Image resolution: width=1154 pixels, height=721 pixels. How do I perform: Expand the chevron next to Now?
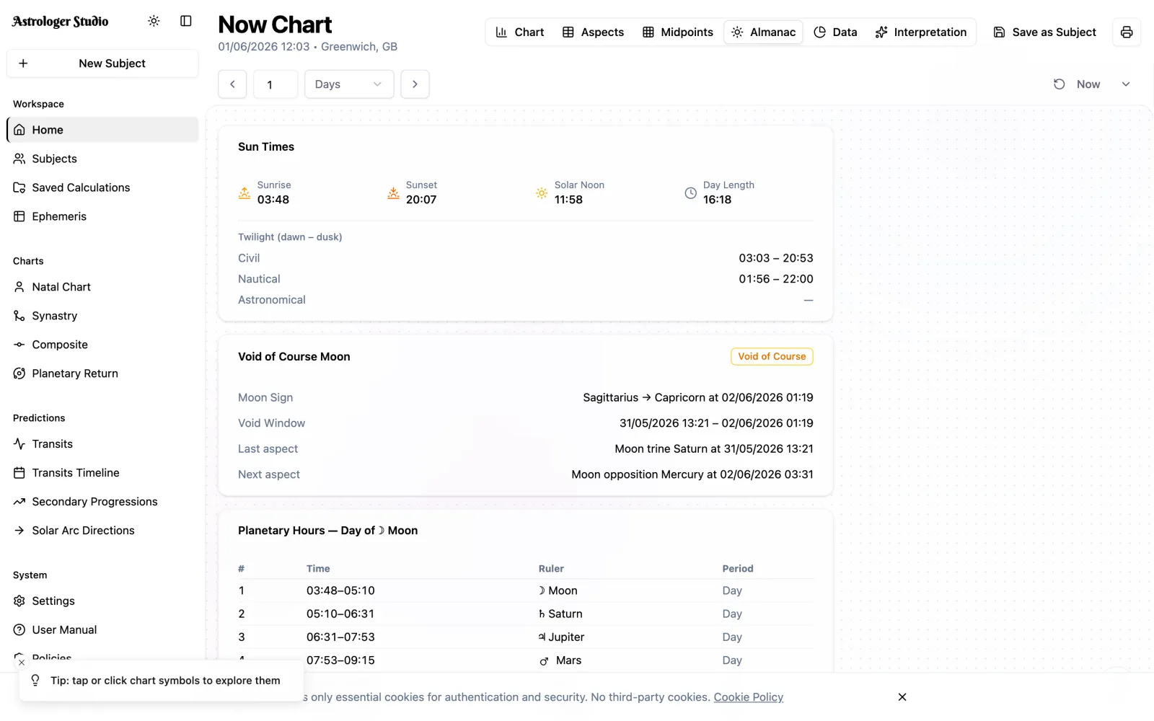(x=1126, y=84)
